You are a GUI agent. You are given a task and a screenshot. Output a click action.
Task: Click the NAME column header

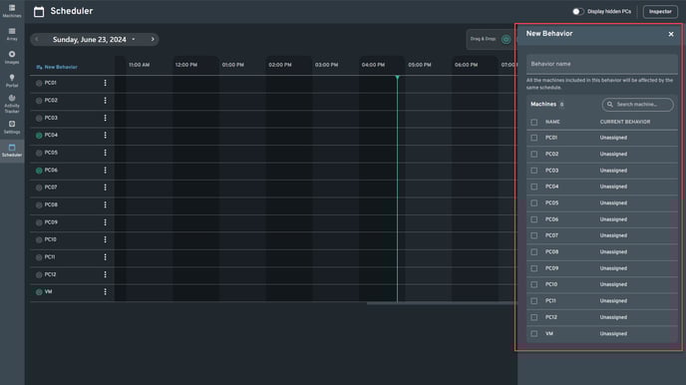click(552, 122)
